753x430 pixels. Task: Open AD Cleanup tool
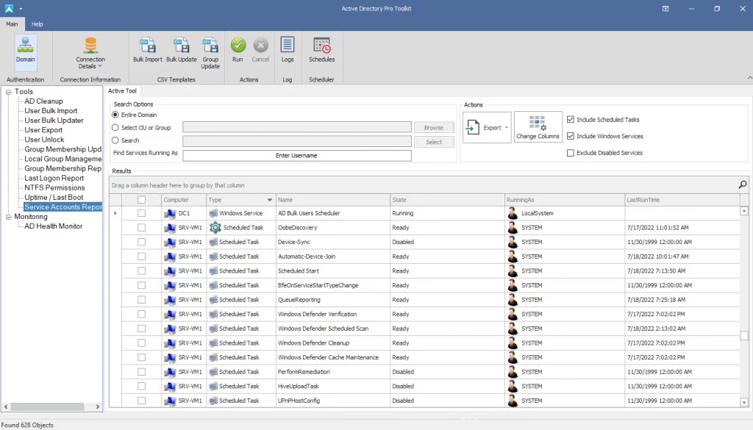pos(43,101)
